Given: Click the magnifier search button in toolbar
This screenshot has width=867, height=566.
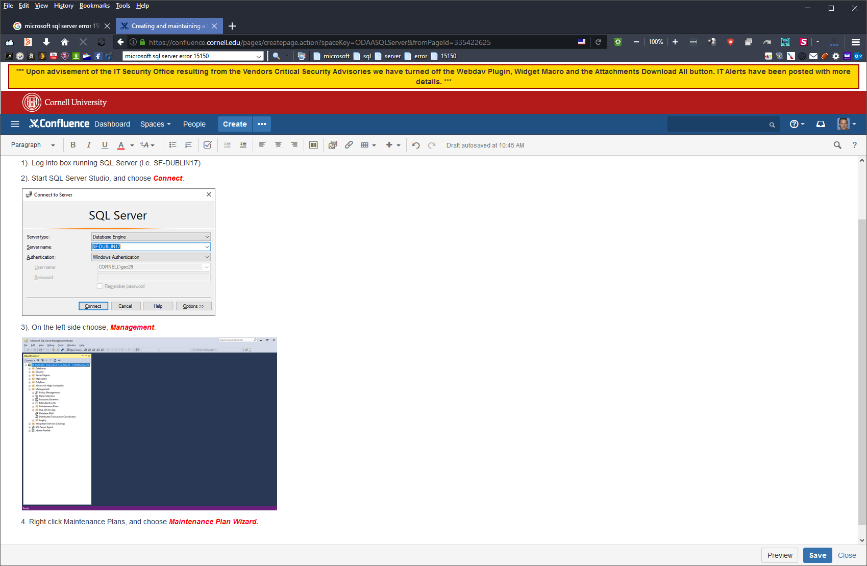Looking at the screenshot, I should pos(276,56).
